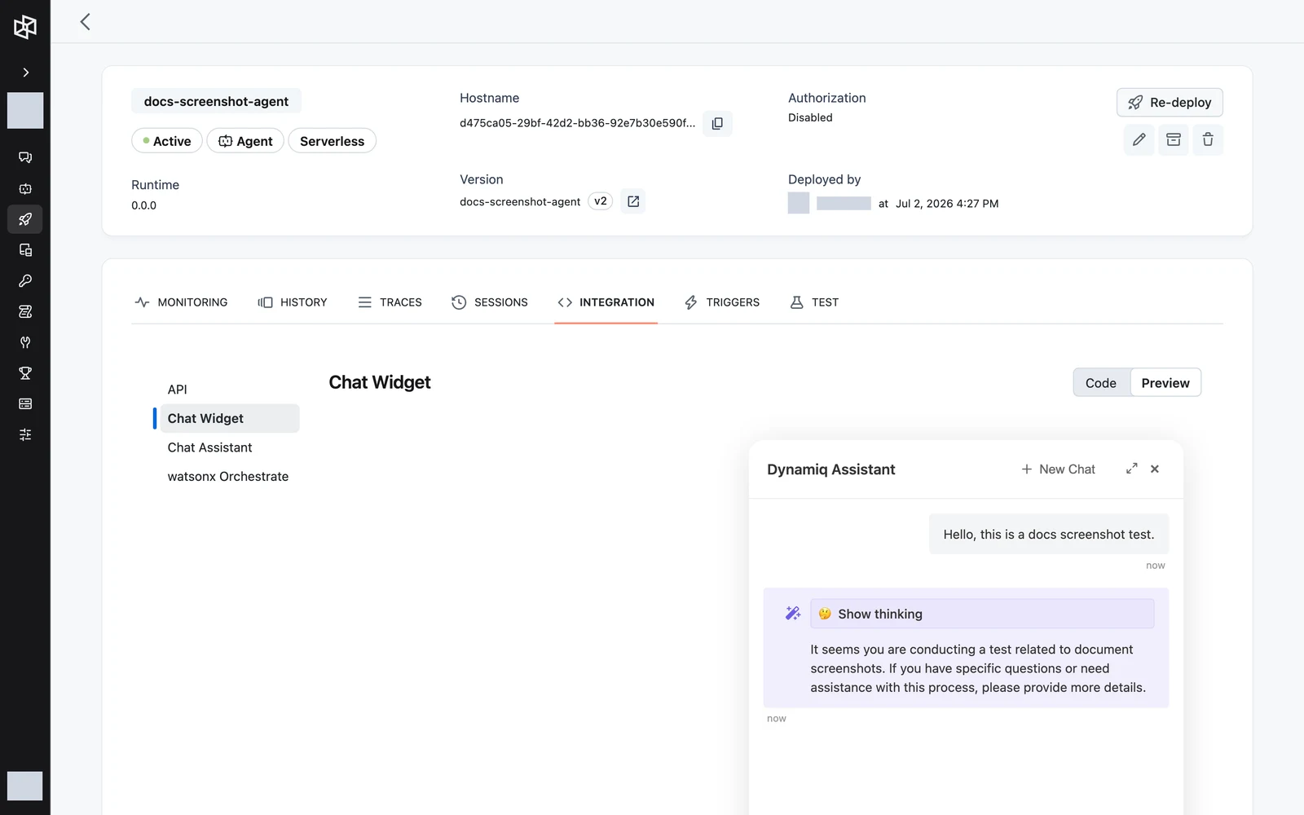Click the docs-screenshot-agent version name text
1304x815 pixels.
click(520, 201)
